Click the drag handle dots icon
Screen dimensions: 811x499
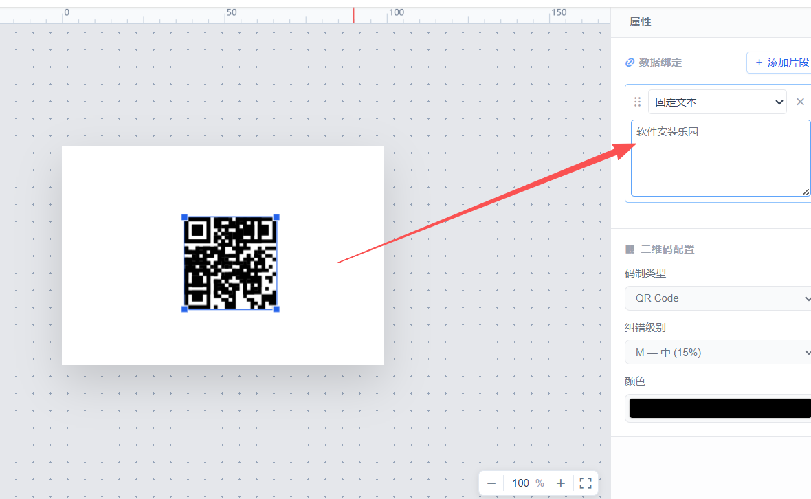(637, 102)
